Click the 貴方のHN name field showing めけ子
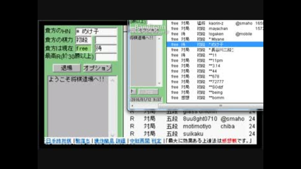301x169 pixels. pos(96,31)
